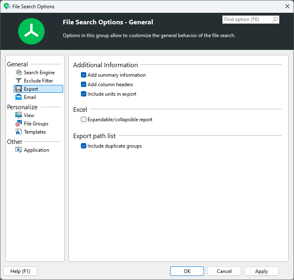294x280 pixels.
Task: Click the Excel section heading
Action: [x=80, y=109]
